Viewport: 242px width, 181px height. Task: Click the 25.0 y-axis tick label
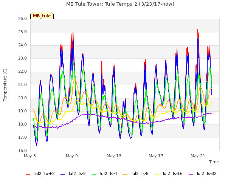(x=23, y=32)
